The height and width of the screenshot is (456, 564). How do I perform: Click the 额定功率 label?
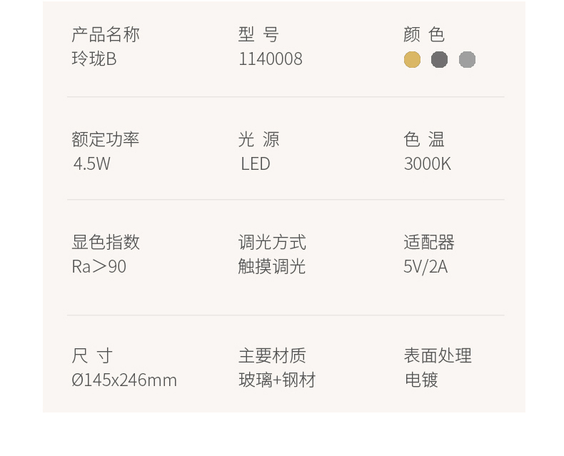click(106, 139)
